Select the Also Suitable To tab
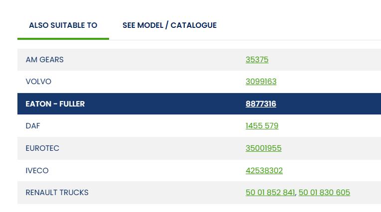This screenshot has height=212, width=381. tap(63, 25)
